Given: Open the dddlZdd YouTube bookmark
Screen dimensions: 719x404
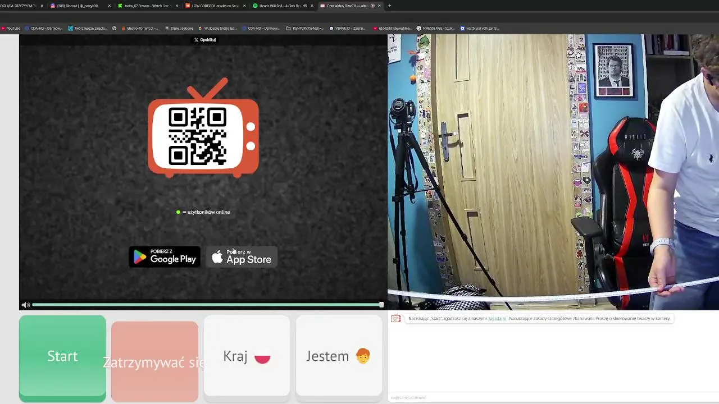Looking at the screenshot, I should tap(393, 28).
